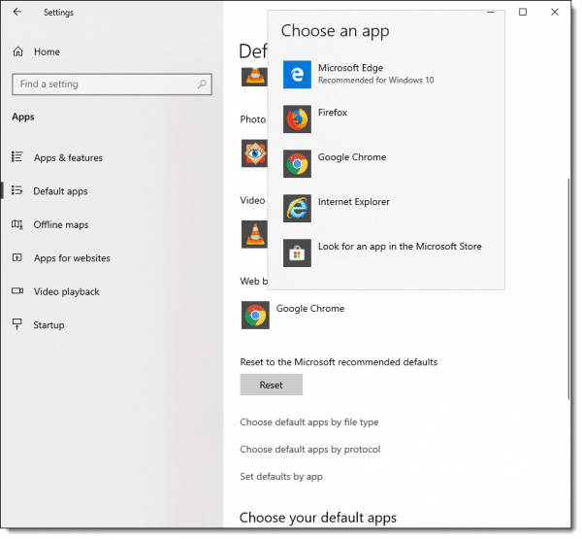Click the Home house icon
Image resolution: width=582 pixels, height=539 pixels.
click(x=17, y=51)
